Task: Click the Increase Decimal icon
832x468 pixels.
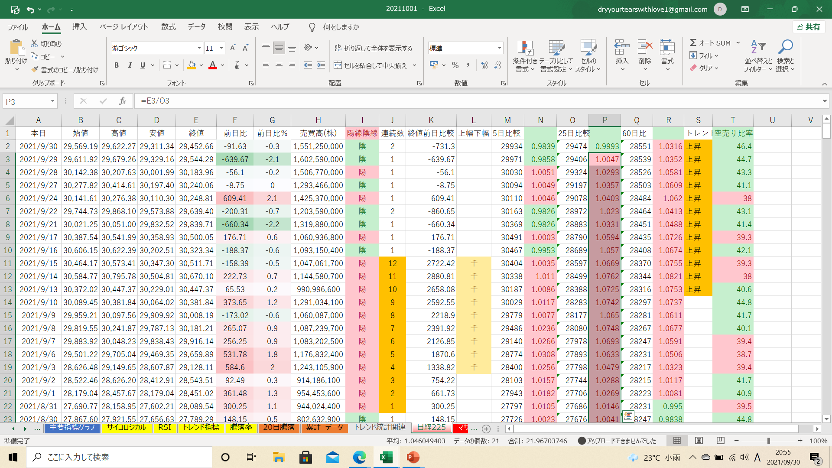Action: [484, 65]
